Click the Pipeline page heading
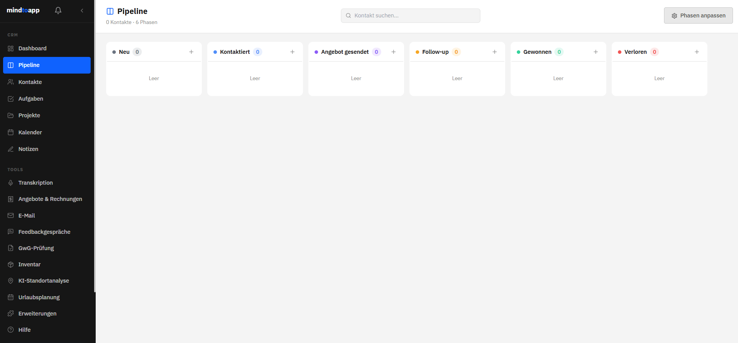 132,11
